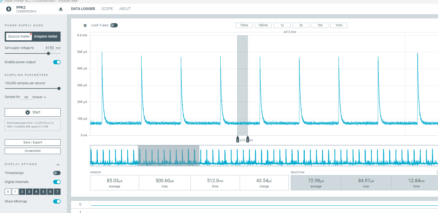Enable the Timestamps toggle

57,173
